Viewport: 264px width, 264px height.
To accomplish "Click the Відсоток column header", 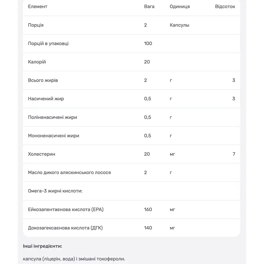I will pyautogui.click(x=225, y=6).
